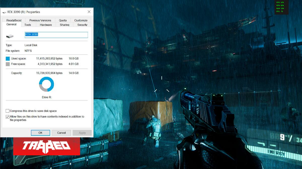The image size is (302, 169).
Task: Select the General tab
Action: [11, 25]
